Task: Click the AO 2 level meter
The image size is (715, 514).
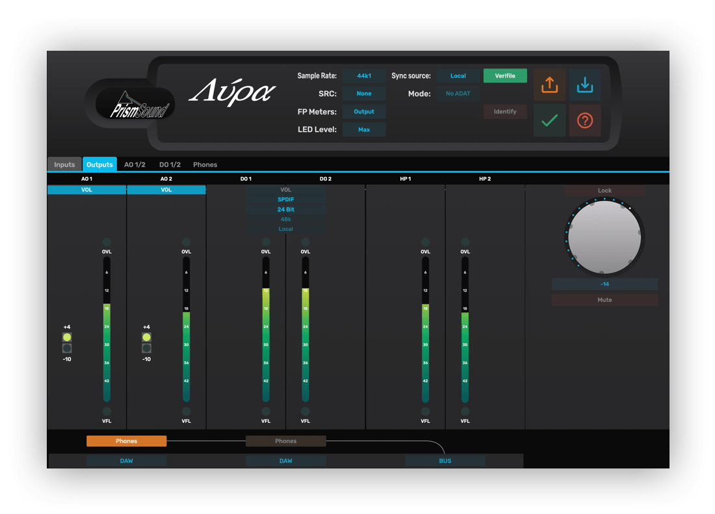Action: (x=186, y=329)
